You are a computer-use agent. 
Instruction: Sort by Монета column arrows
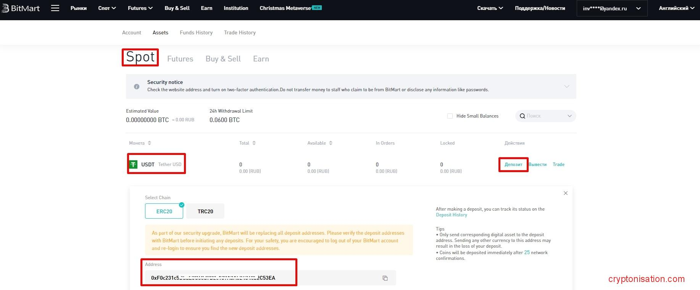pyautogui.click(x=149, y=143)
